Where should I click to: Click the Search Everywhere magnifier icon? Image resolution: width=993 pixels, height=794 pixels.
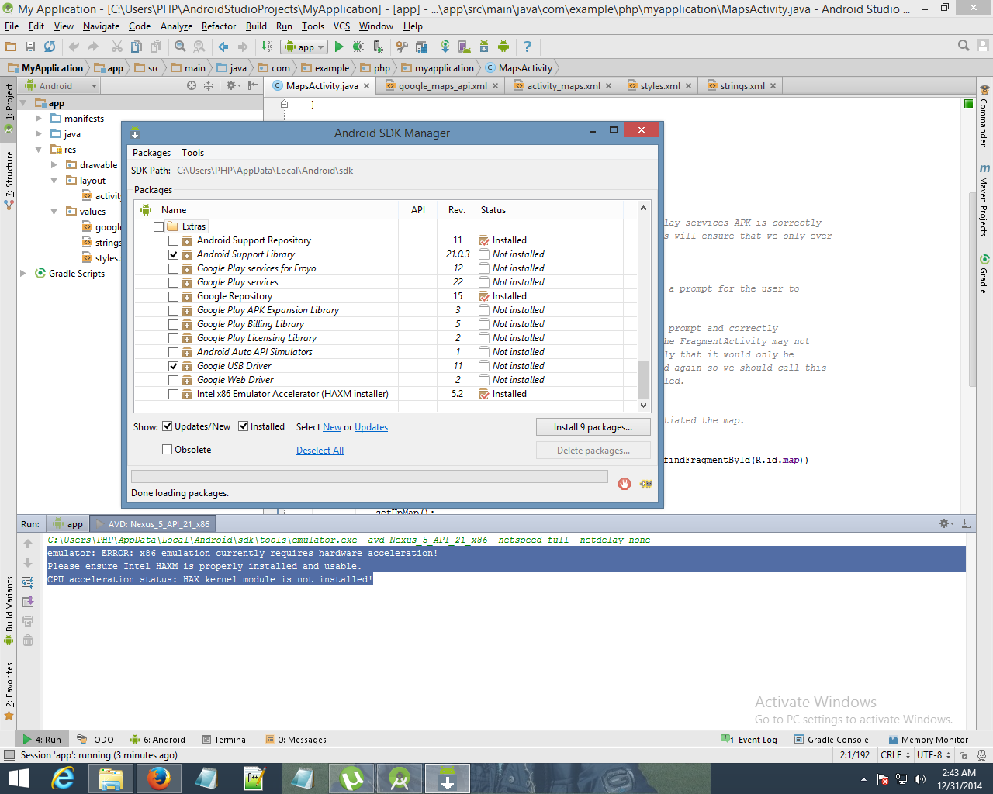[964, 46]
